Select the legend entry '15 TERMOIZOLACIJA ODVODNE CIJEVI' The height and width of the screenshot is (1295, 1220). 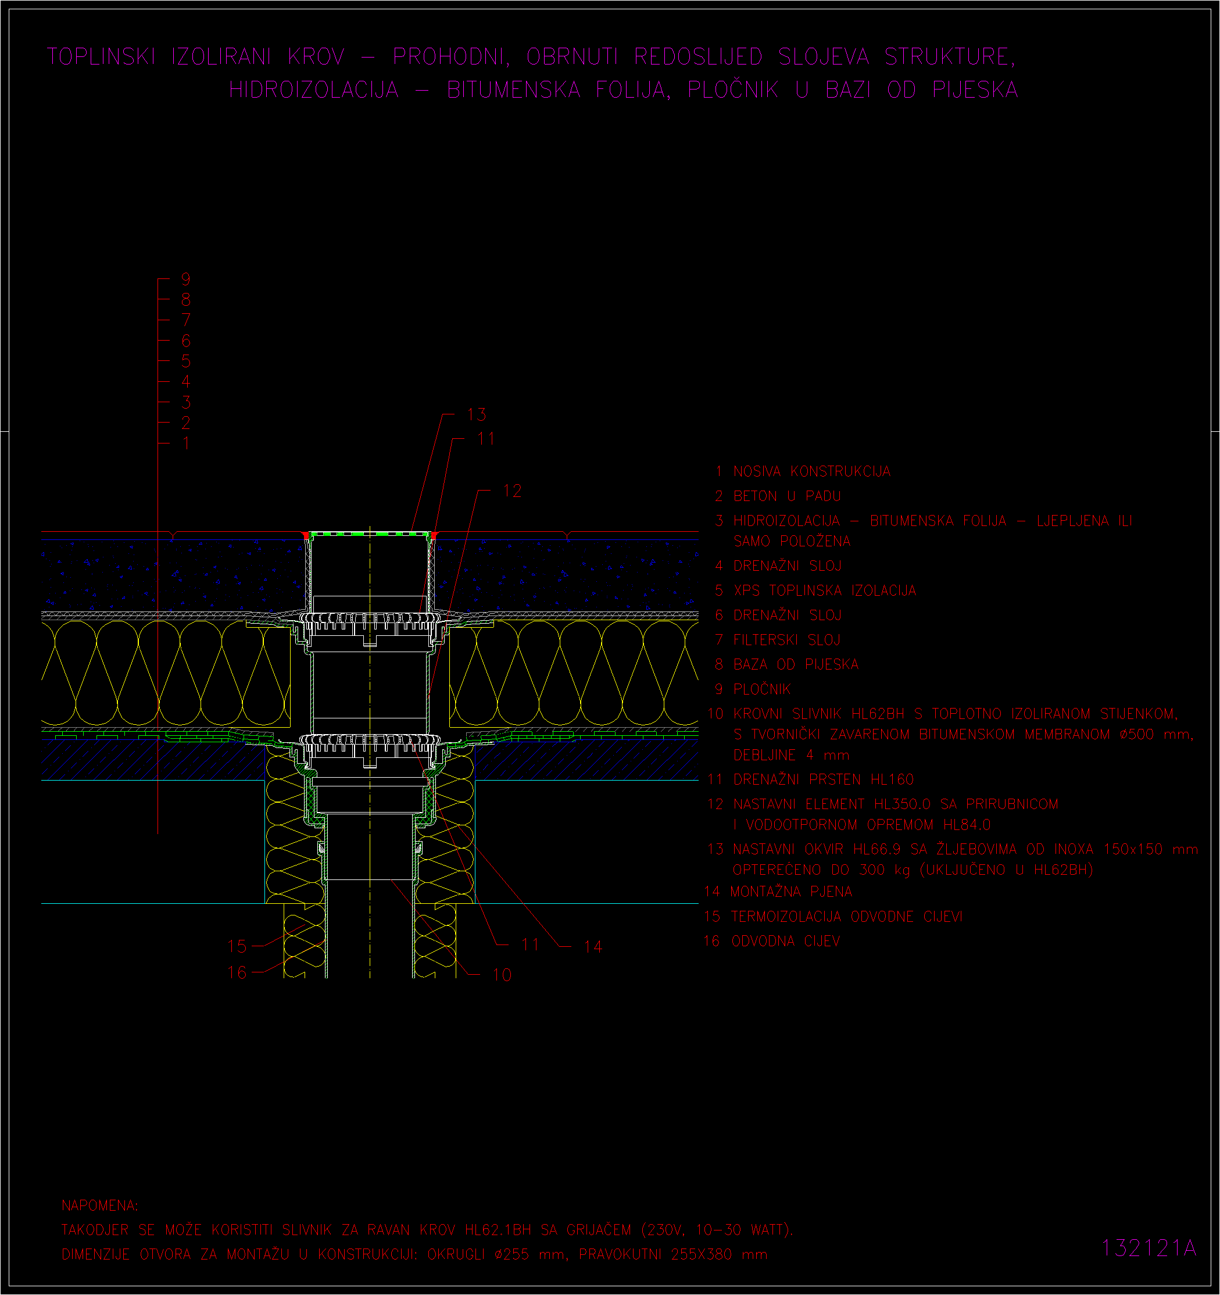832,917
